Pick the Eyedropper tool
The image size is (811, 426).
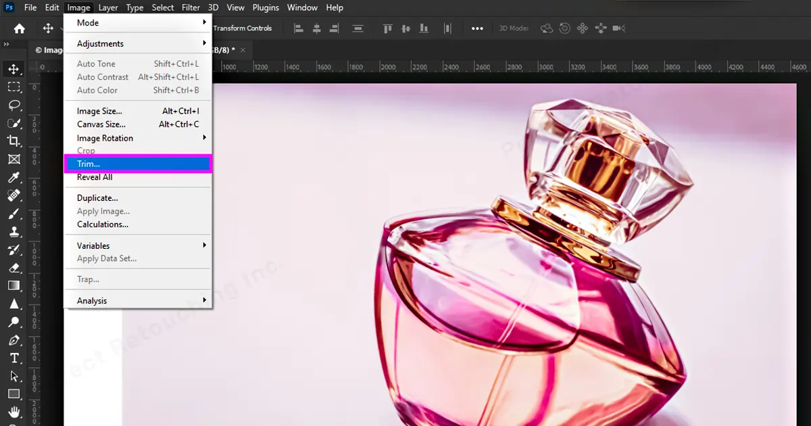(x=14, y=178)
